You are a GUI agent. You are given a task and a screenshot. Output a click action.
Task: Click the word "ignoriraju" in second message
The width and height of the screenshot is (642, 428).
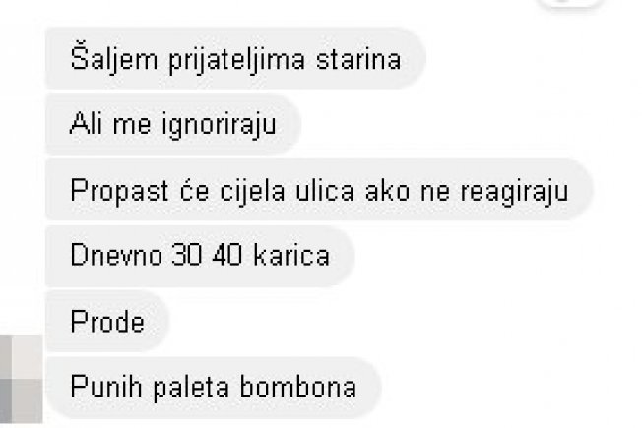click(219, 125)
